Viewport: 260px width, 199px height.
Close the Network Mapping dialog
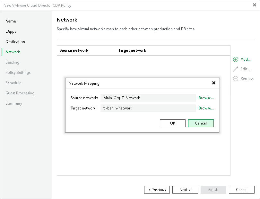[x=214, y=83]
